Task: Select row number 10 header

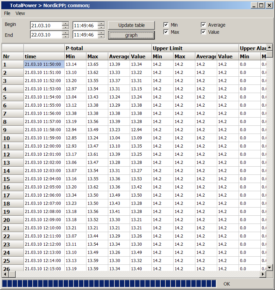Action: (13, 138)
